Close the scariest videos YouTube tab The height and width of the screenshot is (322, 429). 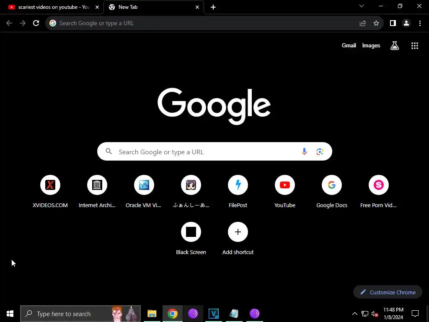97,7
